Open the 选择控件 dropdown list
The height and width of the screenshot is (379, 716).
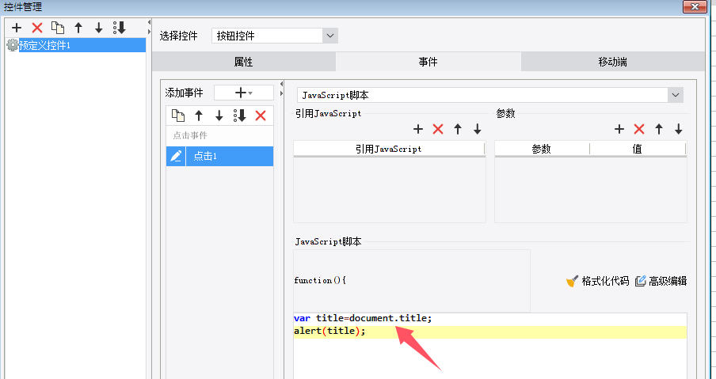(329, 36)
